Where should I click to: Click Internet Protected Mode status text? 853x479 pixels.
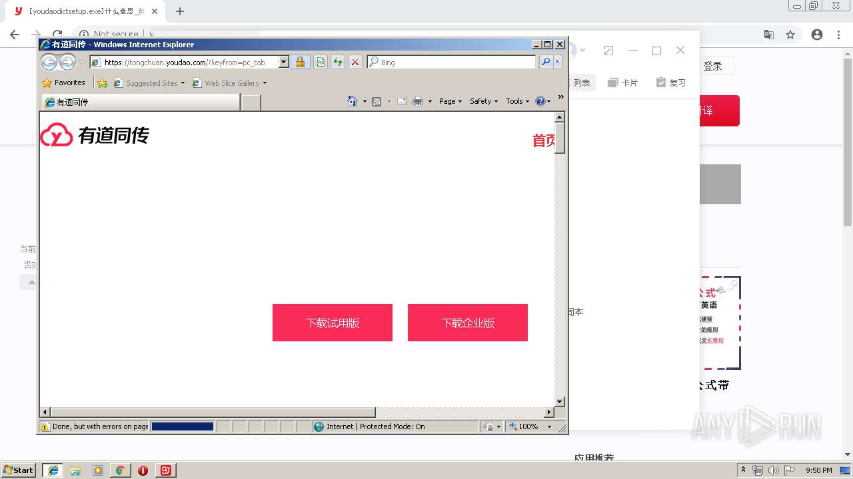point(375,426)
